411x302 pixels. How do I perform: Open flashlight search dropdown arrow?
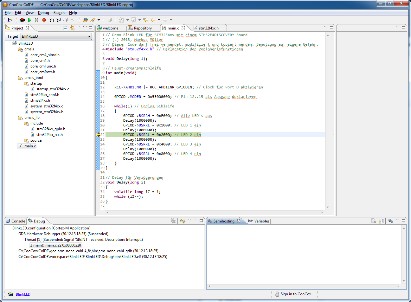coord(99,20)
